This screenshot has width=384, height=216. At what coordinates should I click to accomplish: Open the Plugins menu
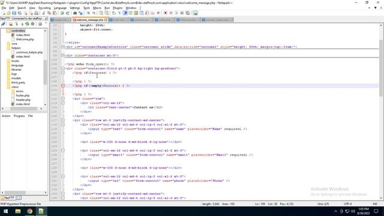[x=118, y=8]
